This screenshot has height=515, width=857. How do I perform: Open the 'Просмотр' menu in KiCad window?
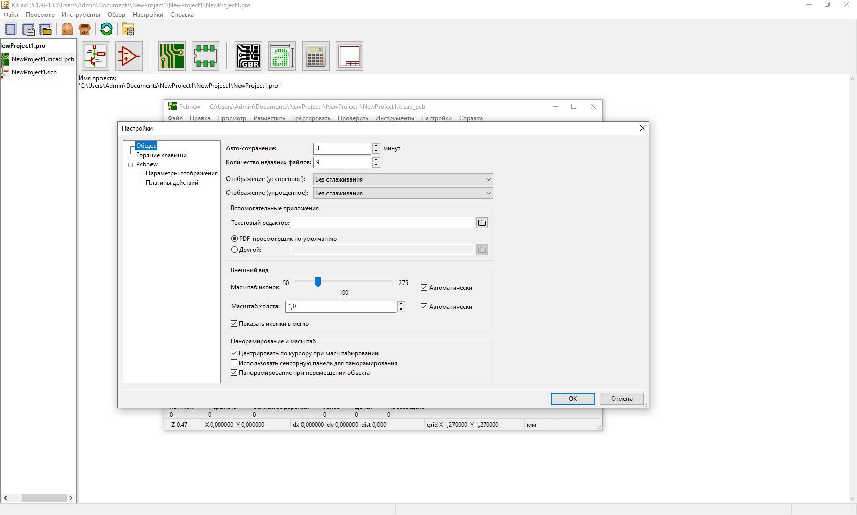tap(40, 15)
